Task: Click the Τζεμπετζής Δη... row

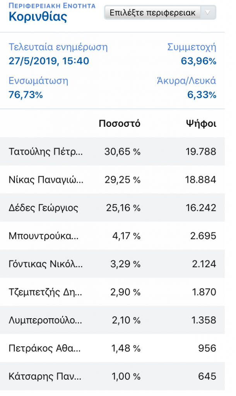Action: (112, 292)
